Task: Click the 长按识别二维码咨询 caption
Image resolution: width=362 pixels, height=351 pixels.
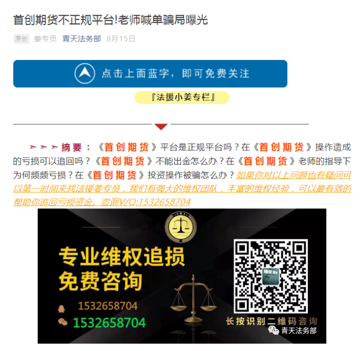Action: [272, 321]
